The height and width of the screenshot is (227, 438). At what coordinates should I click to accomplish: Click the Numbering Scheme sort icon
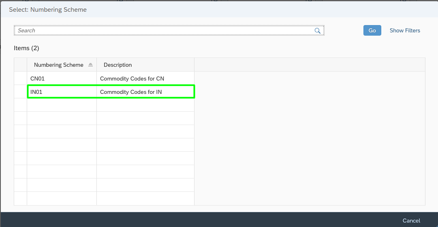click(x=90, y=65)
